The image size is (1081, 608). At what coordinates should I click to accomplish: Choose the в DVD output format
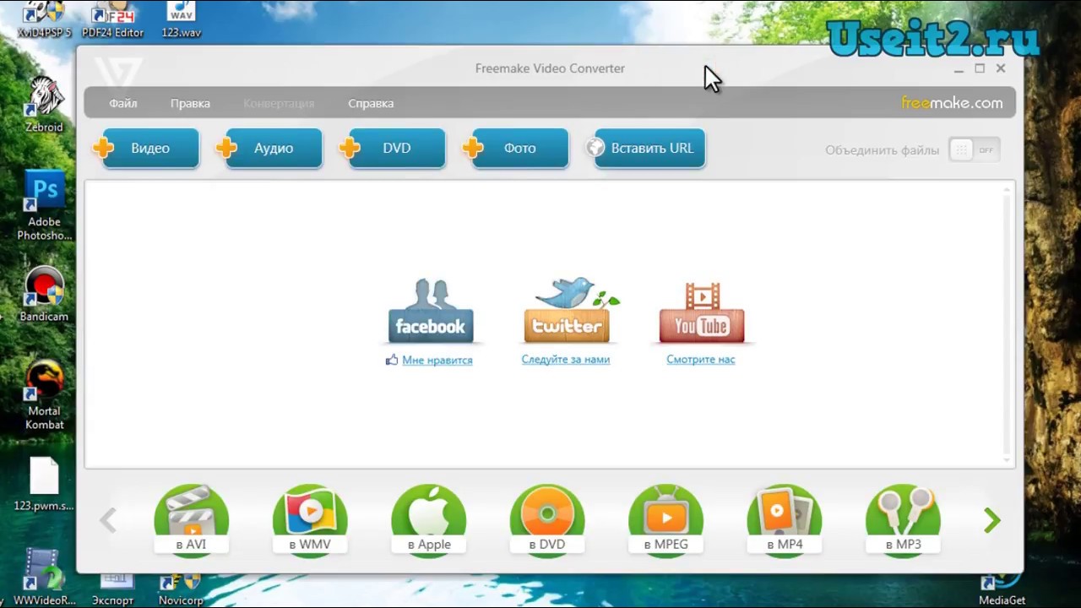(x=547, y=518)
